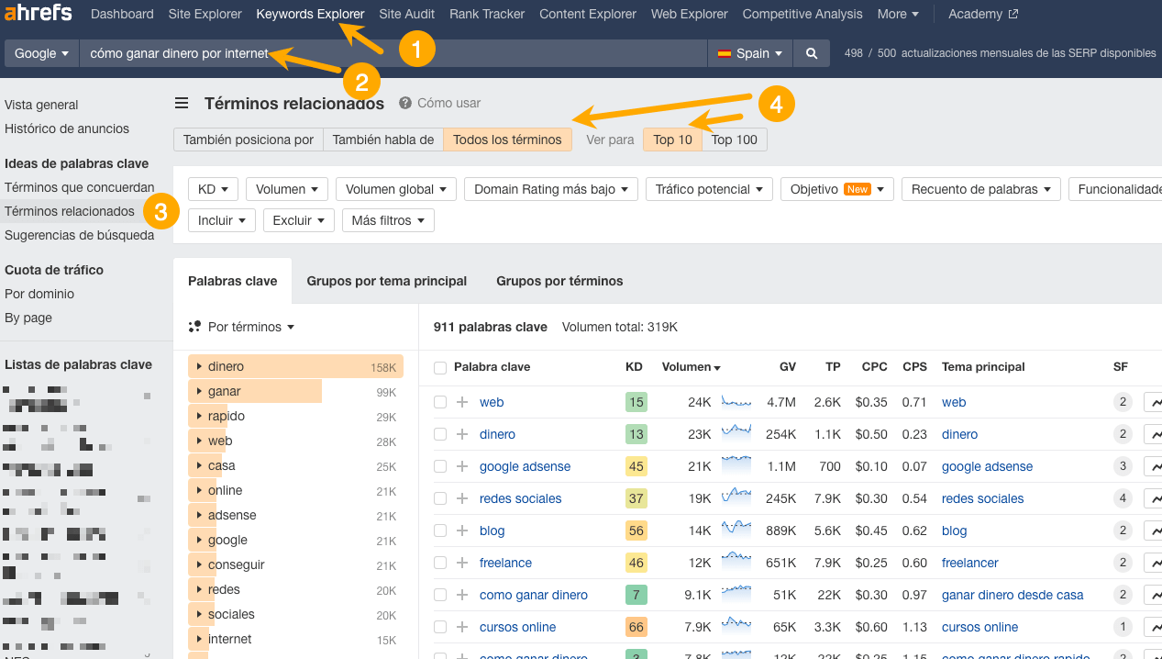Screen dimensions: 1162x659
Task: Select all keywords with the header checkbox
Action: pos(439,366)
